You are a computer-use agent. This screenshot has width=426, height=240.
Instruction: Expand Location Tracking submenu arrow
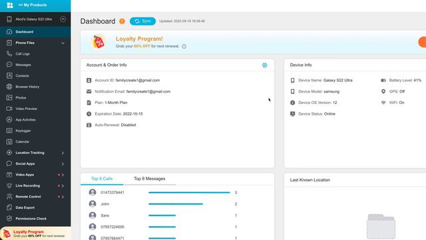[x=63, y=153]
